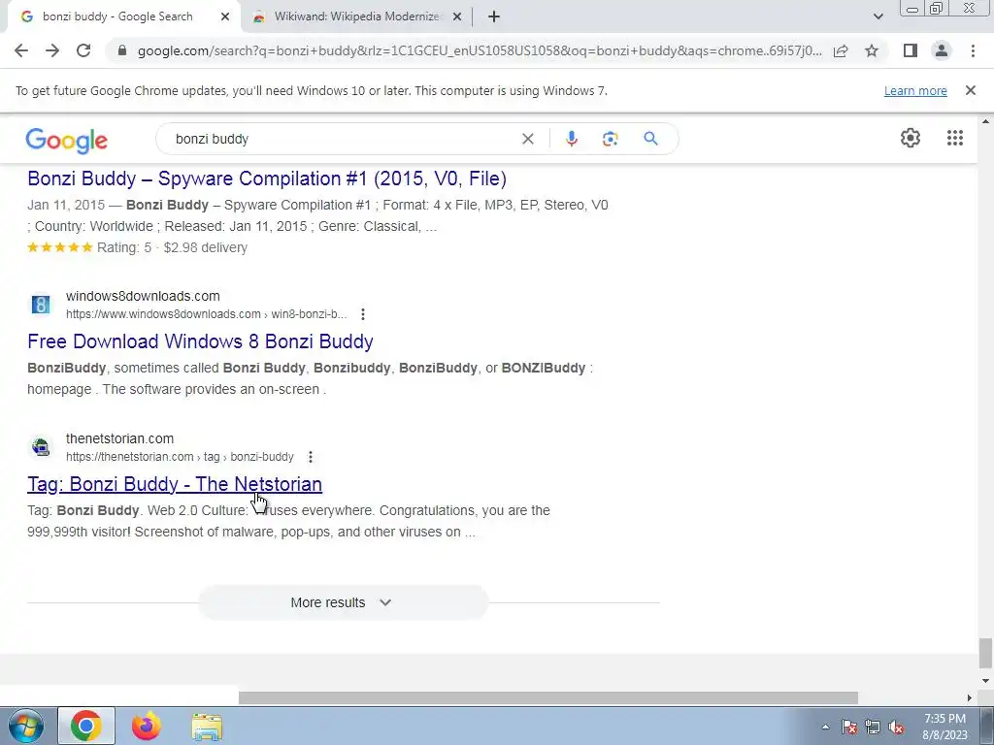This screenshot has width=994, height=745.
Task: Click the muted volume tray icon
Action: click(896, 727)
